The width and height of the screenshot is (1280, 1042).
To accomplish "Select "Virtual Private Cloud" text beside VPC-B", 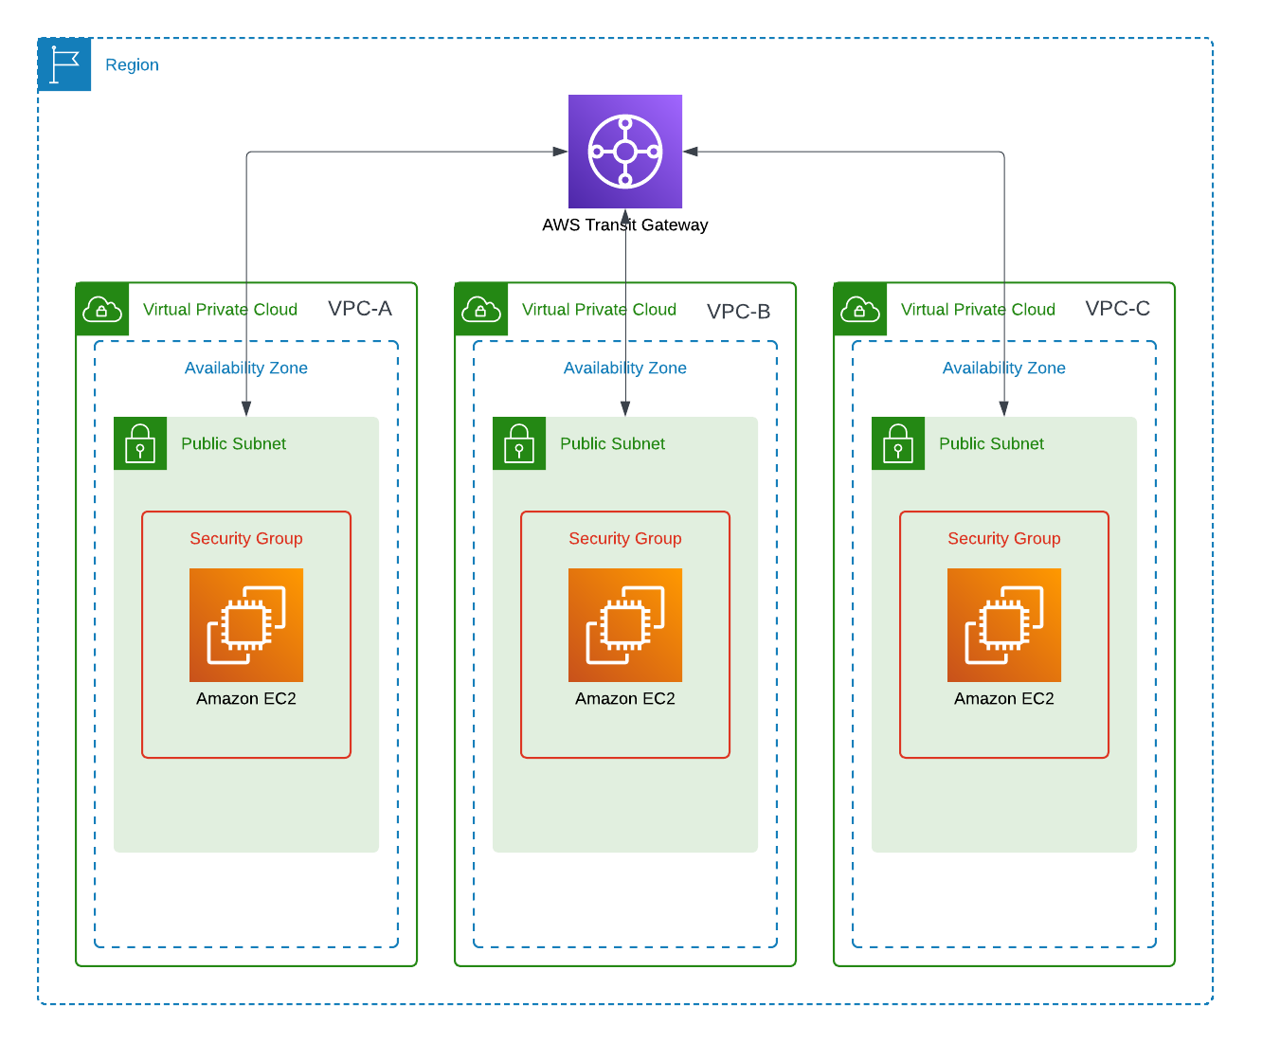I will (599, 310).
